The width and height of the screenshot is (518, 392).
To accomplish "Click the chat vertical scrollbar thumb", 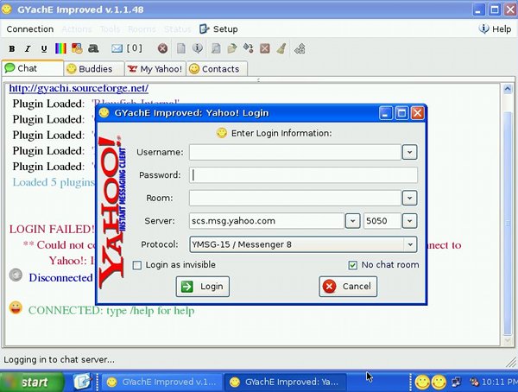I will (508, 223).
